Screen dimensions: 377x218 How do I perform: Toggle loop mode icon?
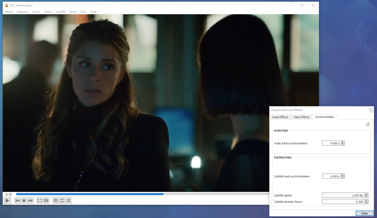(62, 201)
